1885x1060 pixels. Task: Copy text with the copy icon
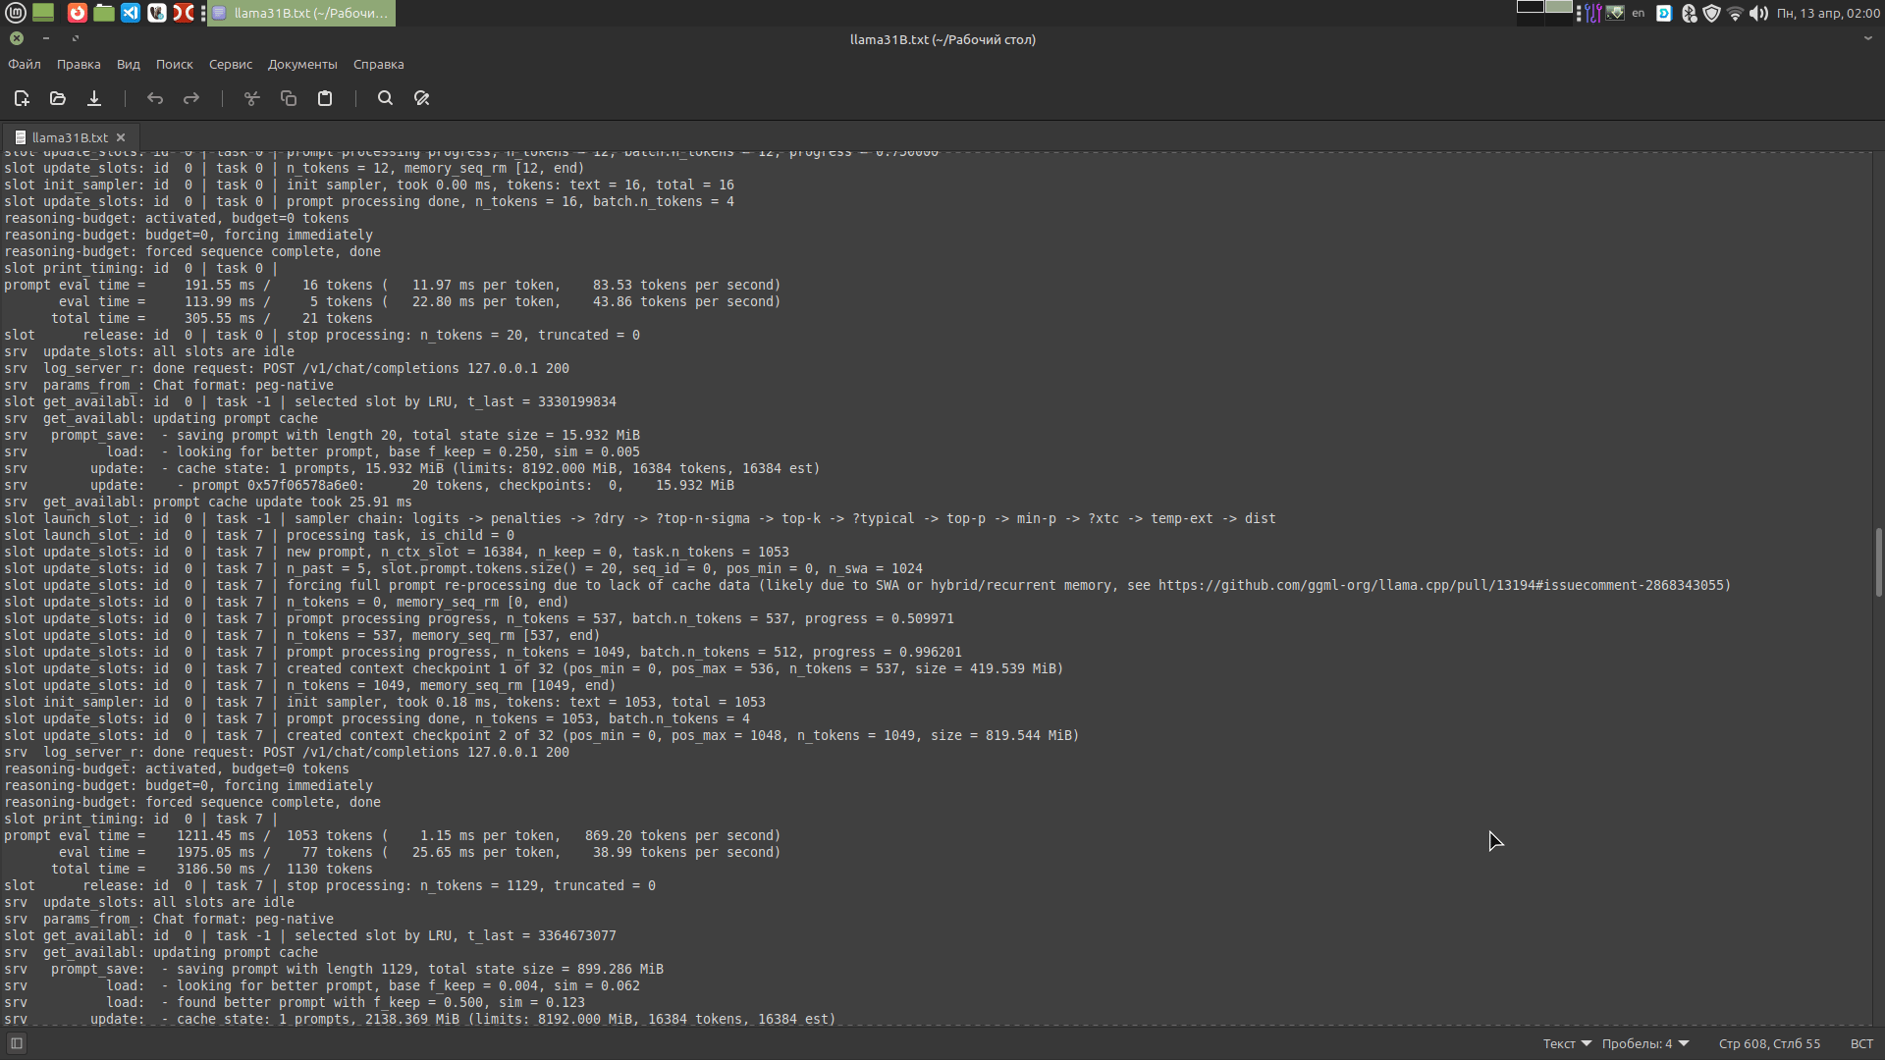288,98
